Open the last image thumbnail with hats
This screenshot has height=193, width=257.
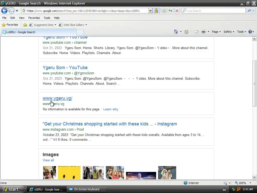point(167,173)
